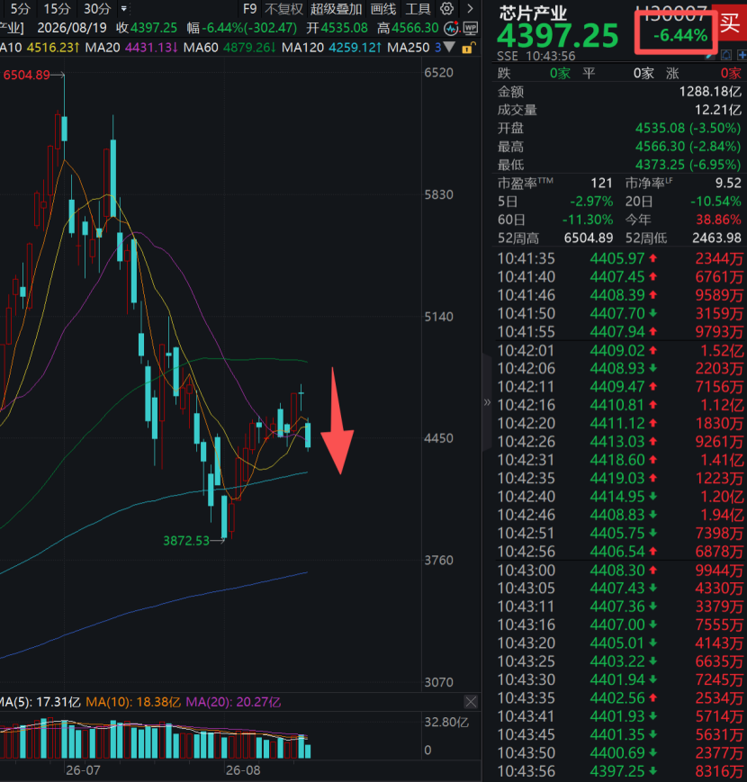Click the heartbeat monitor alert icon
The image size is (747, 782).
pyautogui.click(x=452, y=29)
